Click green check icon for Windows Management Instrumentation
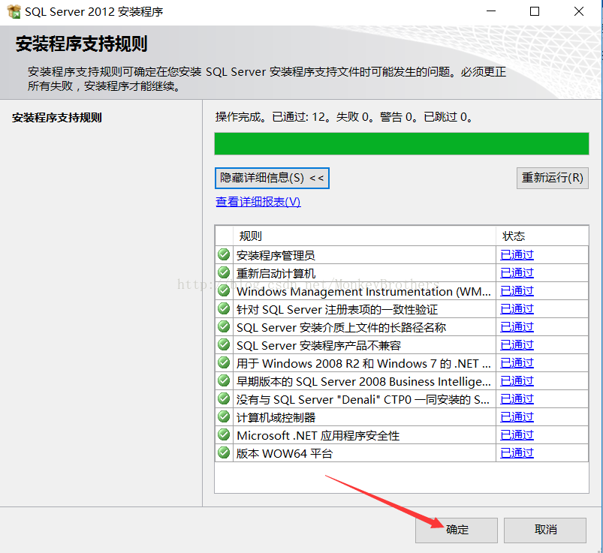The height and width of the screenshot is (553, 603). 224,290
